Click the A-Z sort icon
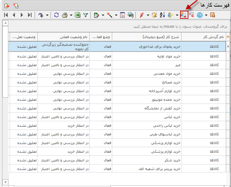231x187 pixels. [x=162, y=15]
